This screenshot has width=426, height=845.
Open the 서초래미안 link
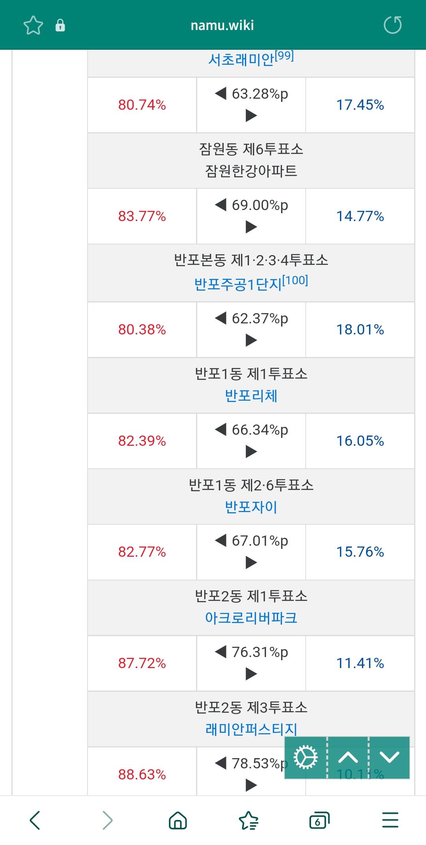(241, 60)
